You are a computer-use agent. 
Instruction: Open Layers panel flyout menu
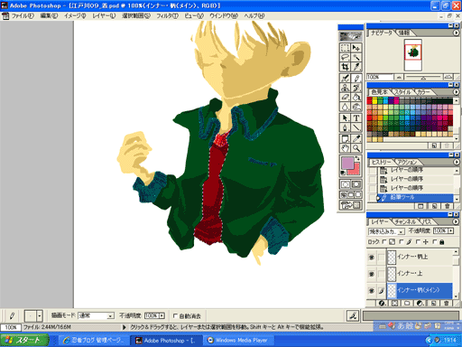point(456,221)
